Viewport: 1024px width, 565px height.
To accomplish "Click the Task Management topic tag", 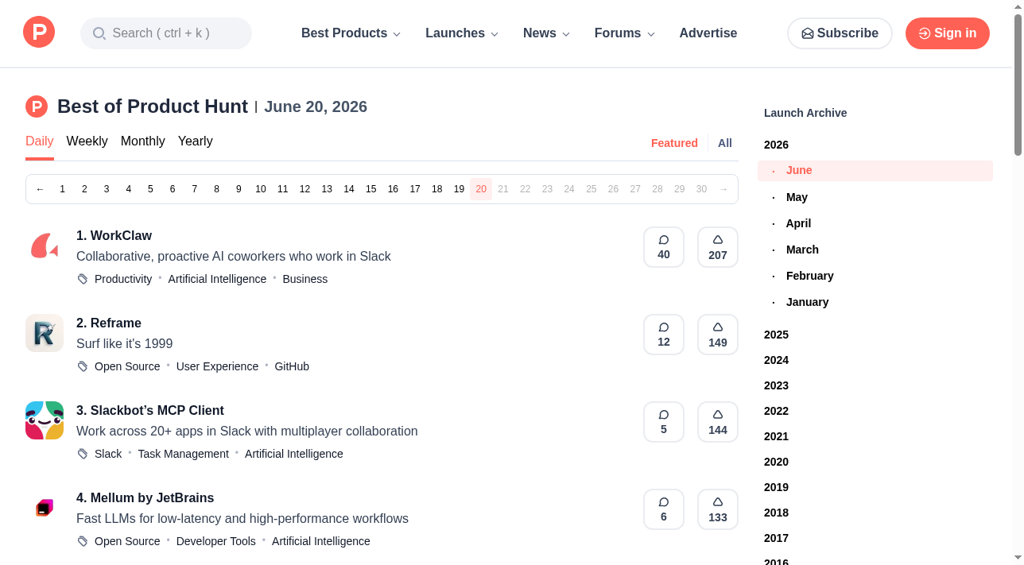I will [x=183, y=454].
